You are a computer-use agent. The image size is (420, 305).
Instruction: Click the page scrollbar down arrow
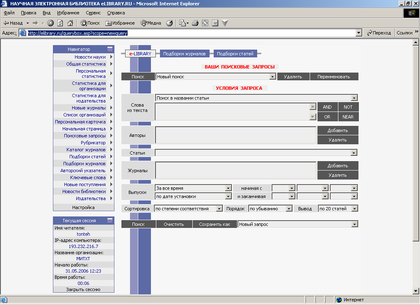[x=415, y=291]
